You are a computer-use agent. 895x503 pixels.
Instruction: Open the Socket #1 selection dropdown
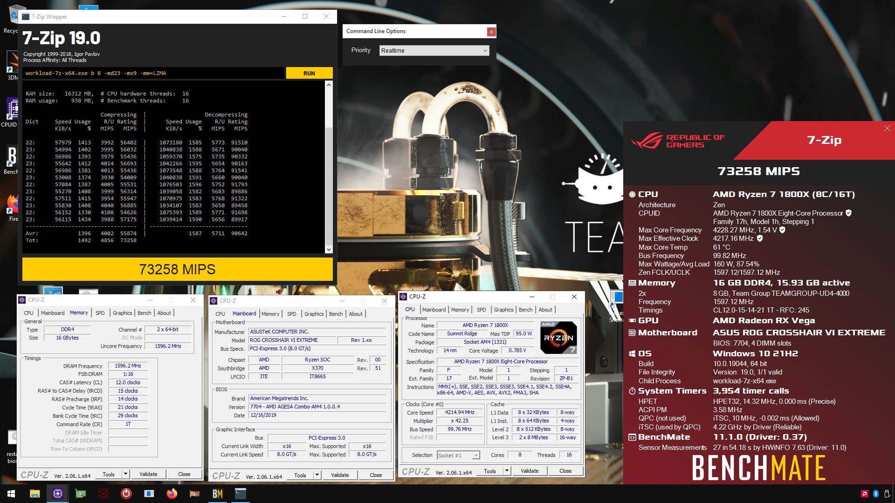point(458,455)
